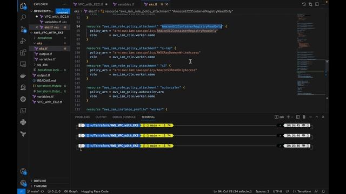346x194 pixels.
Task: Split the terminal pane
Action: click(x=298, y=117)
